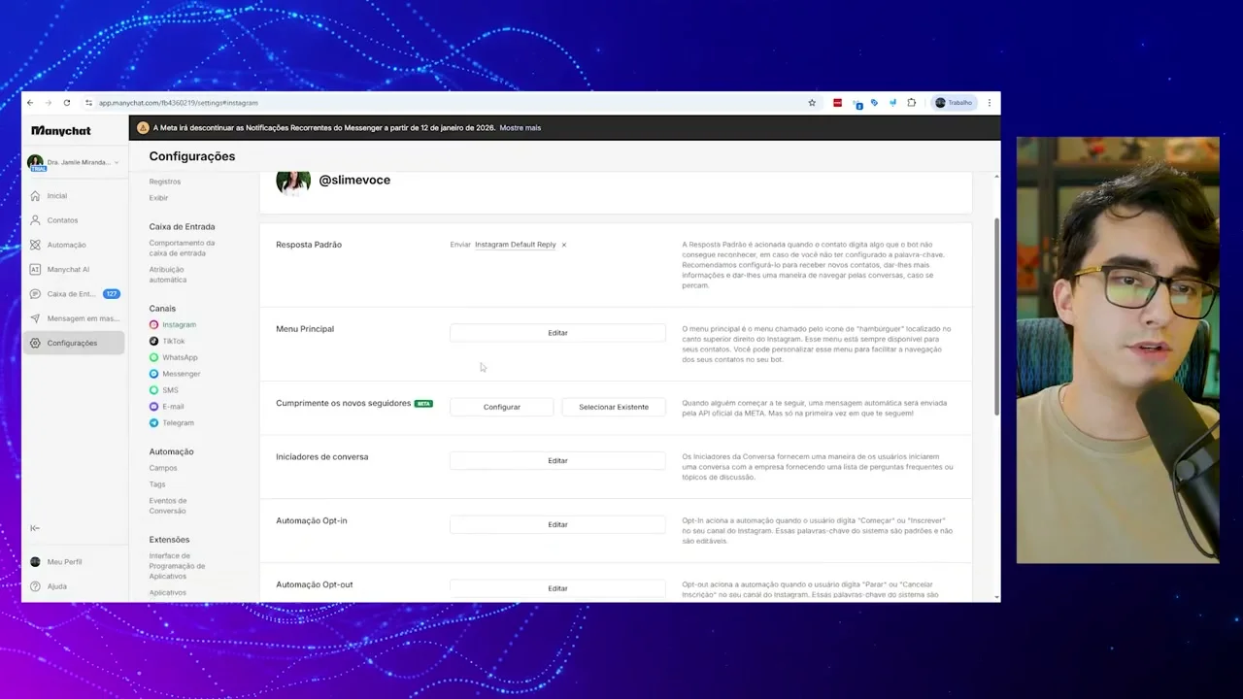
Task: Open the browser extensions puzzle icon
Action: click(911, 103)
